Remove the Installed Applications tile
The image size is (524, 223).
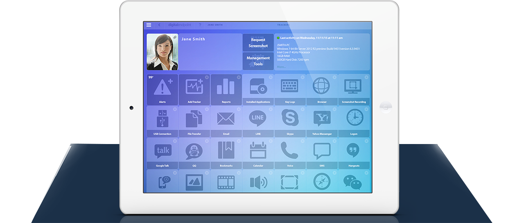[271, 77]
